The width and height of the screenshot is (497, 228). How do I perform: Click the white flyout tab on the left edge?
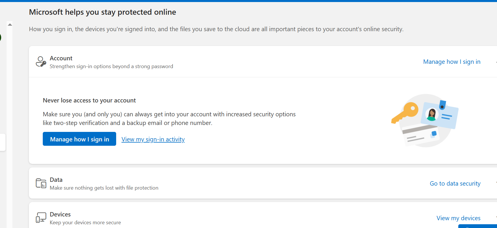pos(2,142)
